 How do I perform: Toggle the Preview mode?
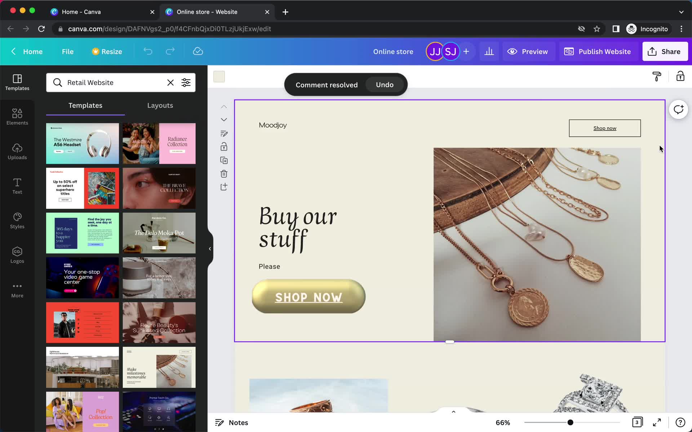[528, 51]
